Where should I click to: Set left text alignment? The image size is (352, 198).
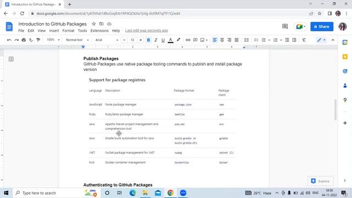coord(215,40)
